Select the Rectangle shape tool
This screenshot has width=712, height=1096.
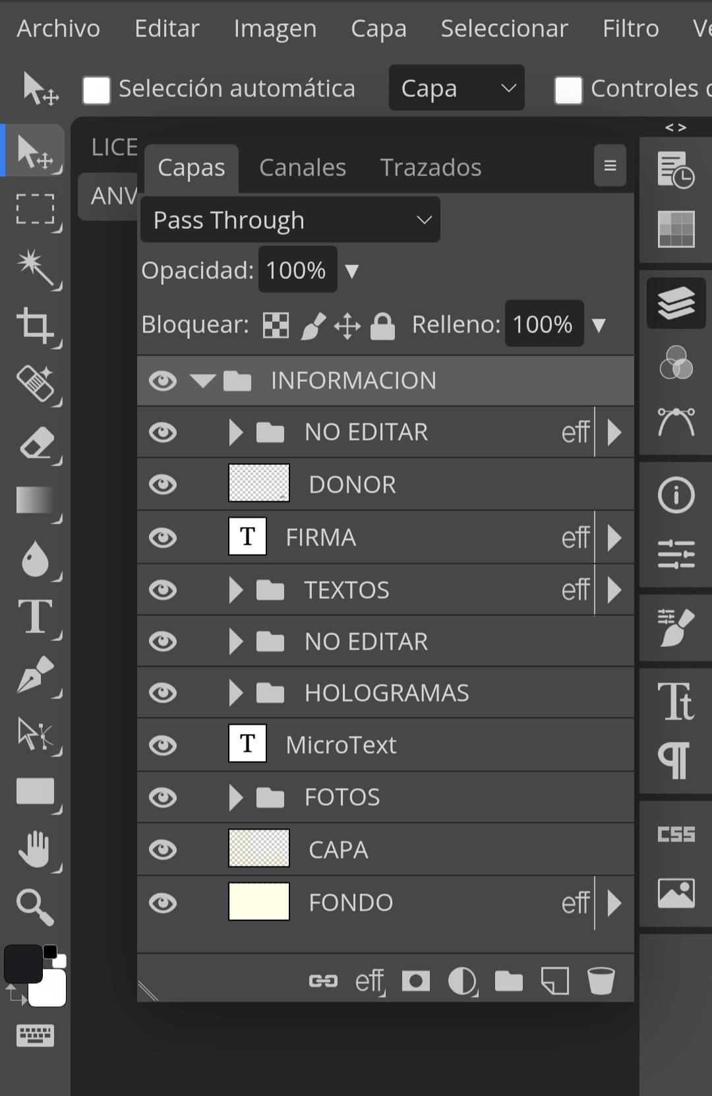point(36,791)
